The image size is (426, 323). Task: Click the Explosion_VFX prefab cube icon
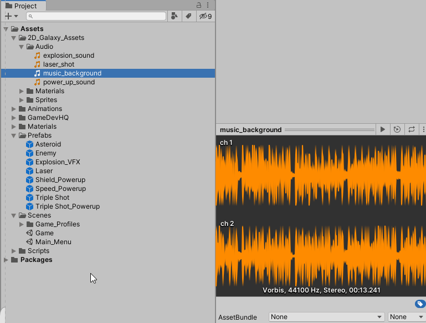coord(29,162)
